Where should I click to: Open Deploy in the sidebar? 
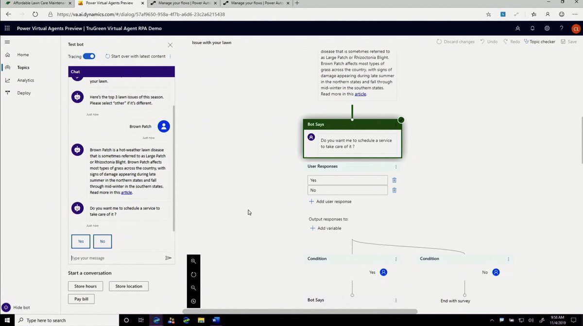pos(24,93)
